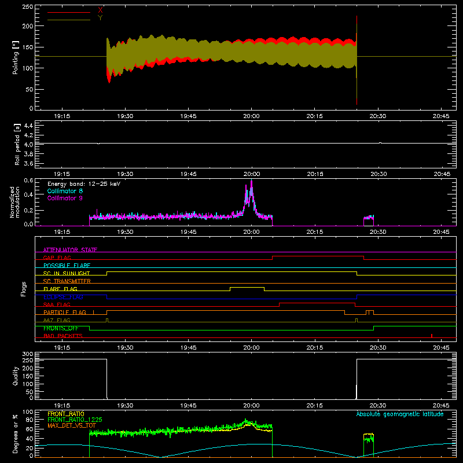Click the 'Collimator 8' legend entry
This screenshot has height=463, width=463.
point(65,191)
